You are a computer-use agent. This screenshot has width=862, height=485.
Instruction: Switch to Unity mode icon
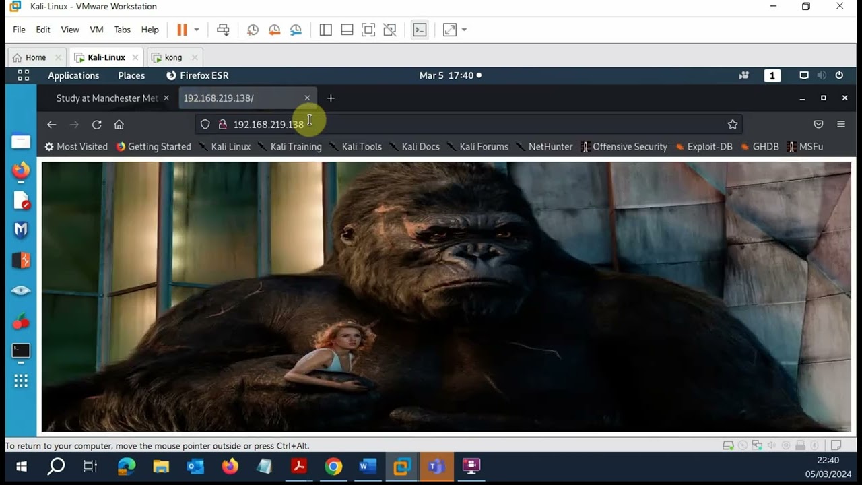pos(389,30)
